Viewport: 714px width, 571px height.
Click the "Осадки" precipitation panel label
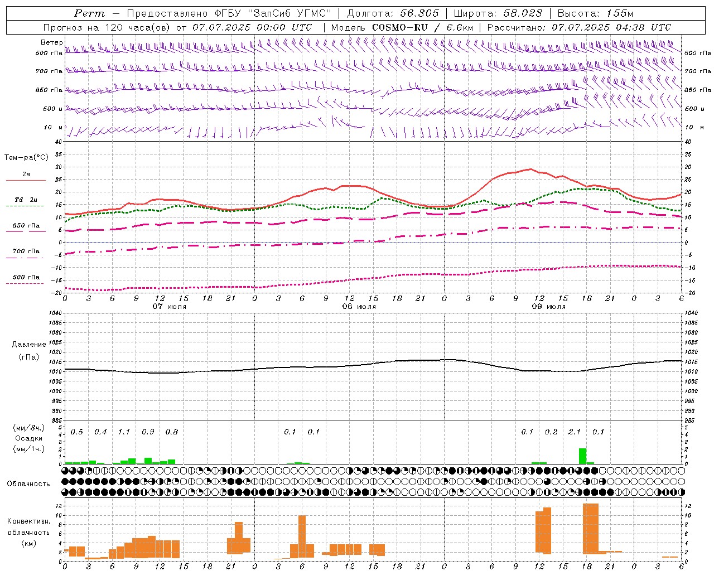point(28,438)
